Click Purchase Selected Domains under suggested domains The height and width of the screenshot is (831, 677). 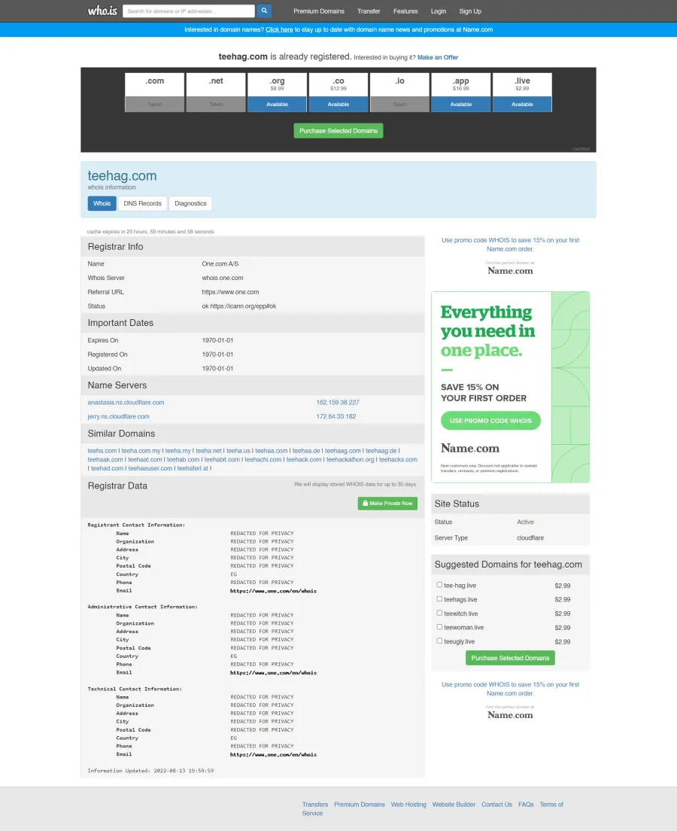(x=510, y=658)
